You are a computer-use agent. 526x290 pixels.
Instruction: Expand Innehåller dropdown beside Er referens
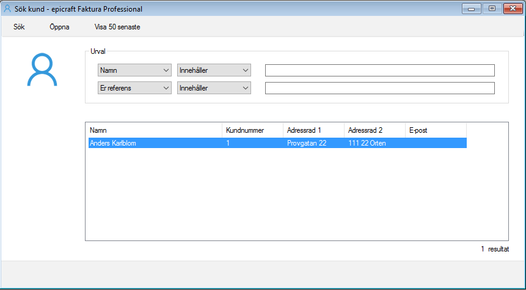(x=214, y=88)
